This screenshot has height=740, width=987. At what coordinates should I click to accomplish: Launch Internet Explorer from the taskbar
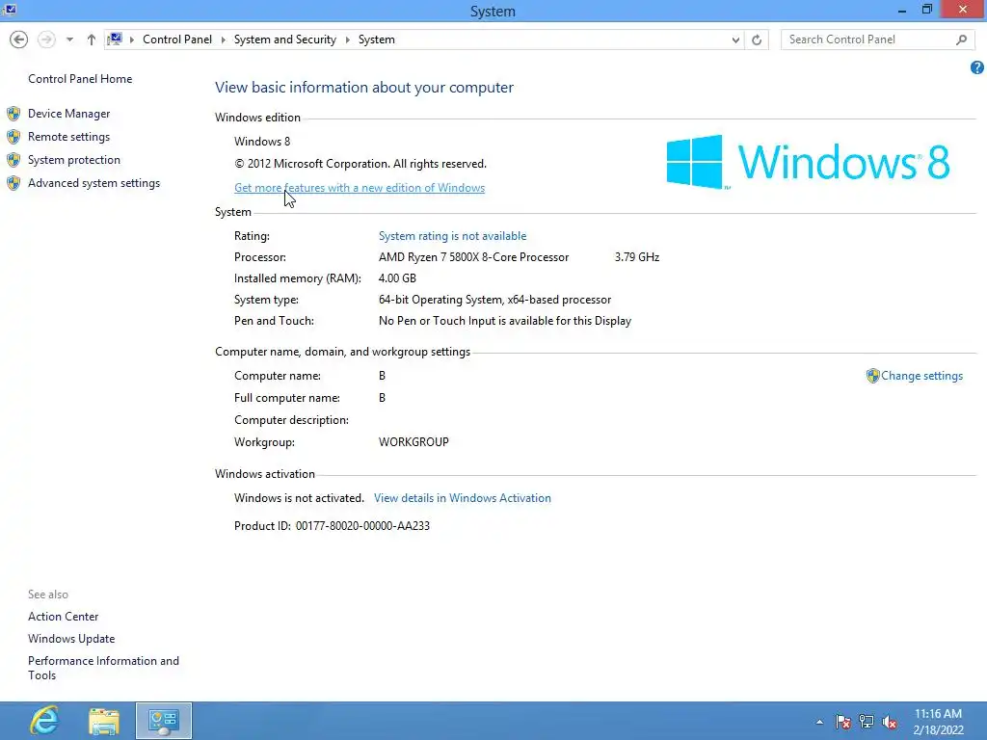tap(44, 721)
